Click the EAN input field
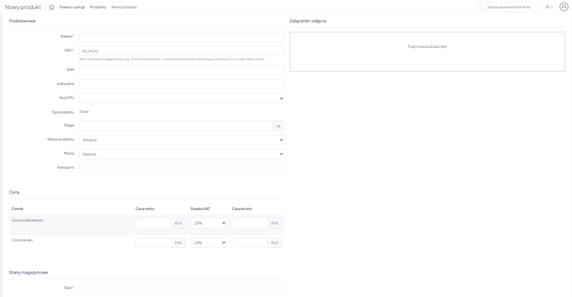The width and height of the screenshot is (572, 297). pos(182,70)
